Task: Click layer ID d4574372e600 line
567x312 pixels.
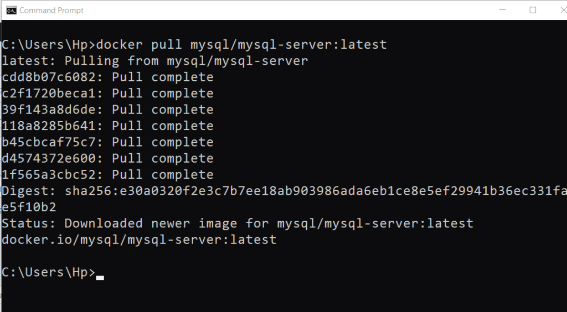Action: [x=108, y=159]
